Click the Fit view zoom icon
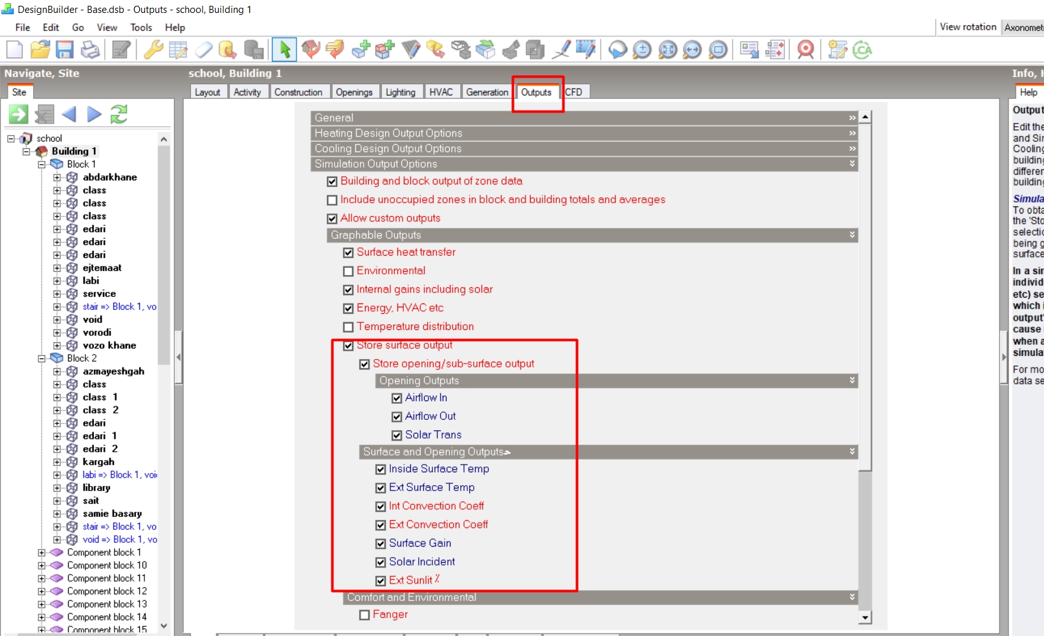Screen dimensions: 1044x636 coord(667,50)
